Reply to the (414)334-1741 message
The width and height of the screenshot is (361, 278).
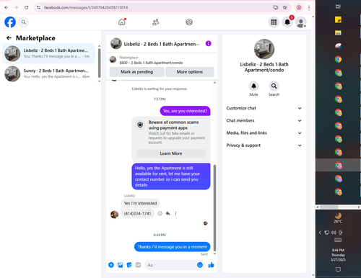(x=168, y=213)
